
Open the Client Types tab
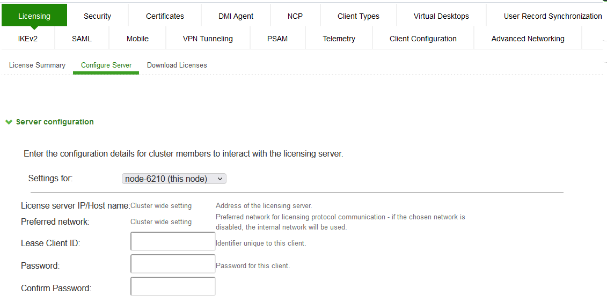click(358, 16)
